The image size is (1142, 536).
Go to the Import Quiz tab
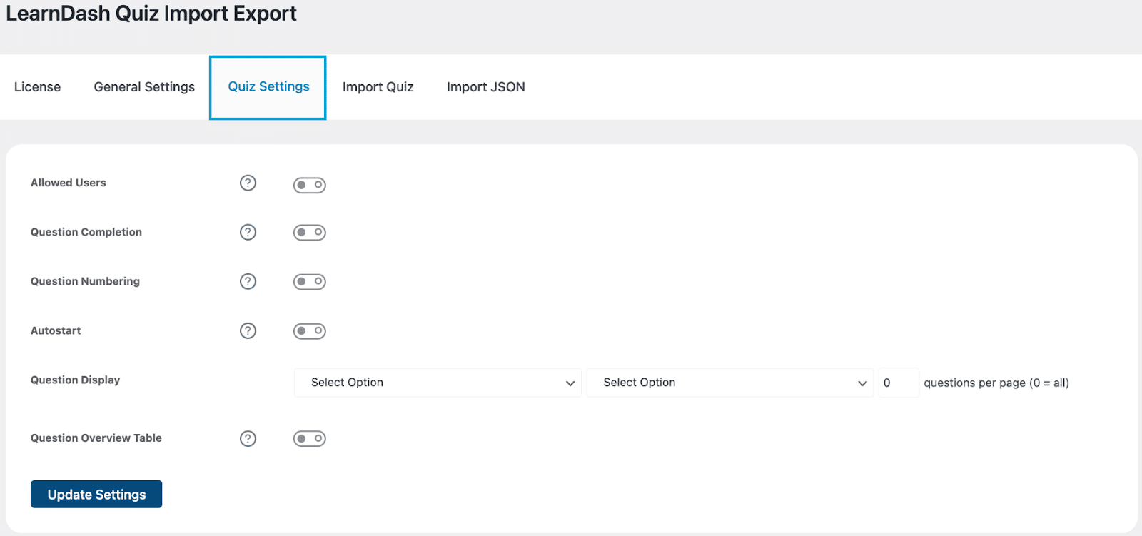click(378, 87)
